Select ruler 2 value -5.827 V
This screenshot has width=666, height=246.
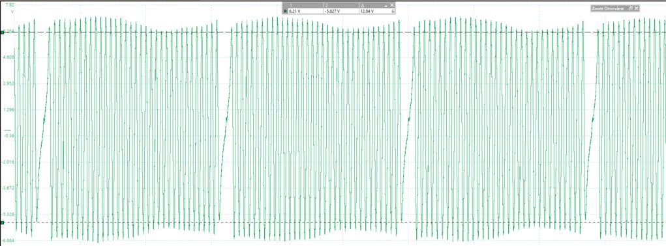click(333, 11)
